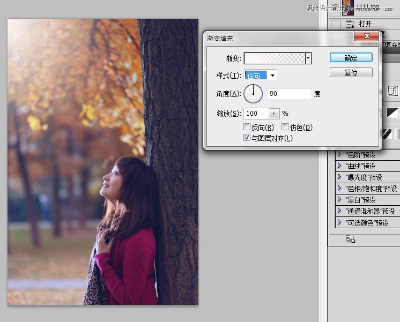Click the 缩放 scale field showing 100
400x322 pixels.
pyautogui.click(x=256, y=114)
